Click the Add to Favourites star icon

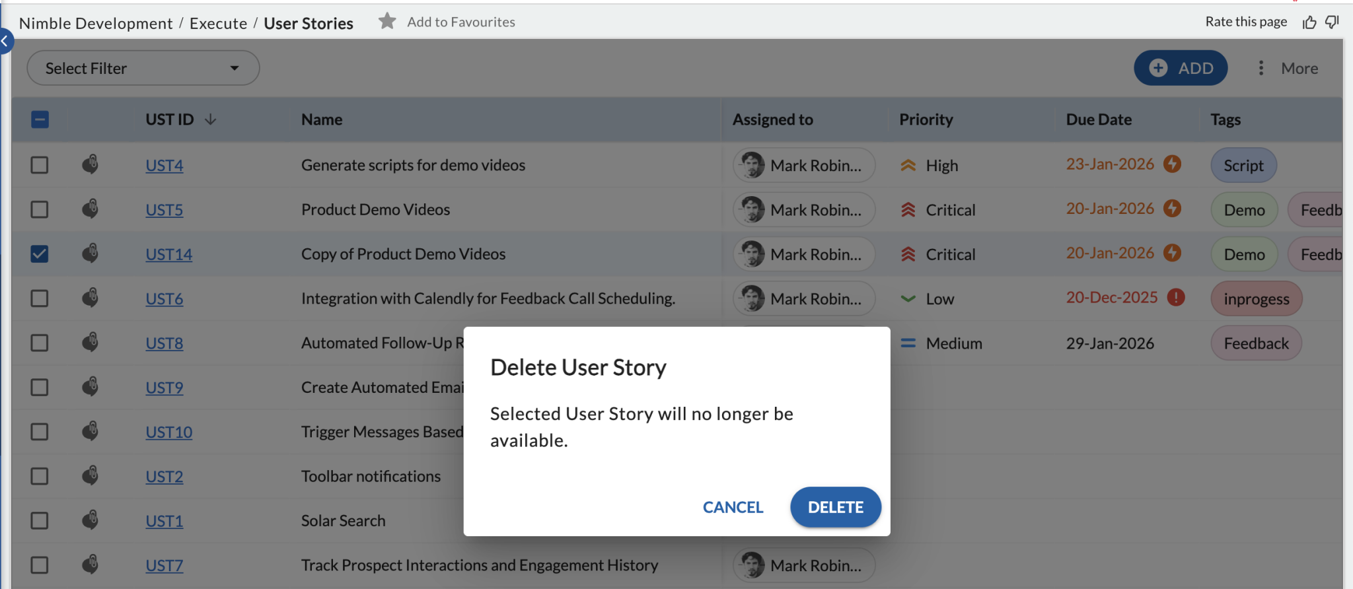[387, 22]
